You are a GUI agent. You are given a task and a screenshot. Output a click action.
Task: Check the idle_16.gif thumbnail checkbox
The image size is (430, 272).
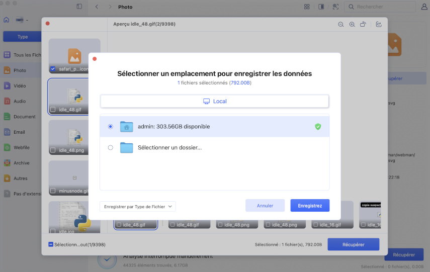point(316,225)
